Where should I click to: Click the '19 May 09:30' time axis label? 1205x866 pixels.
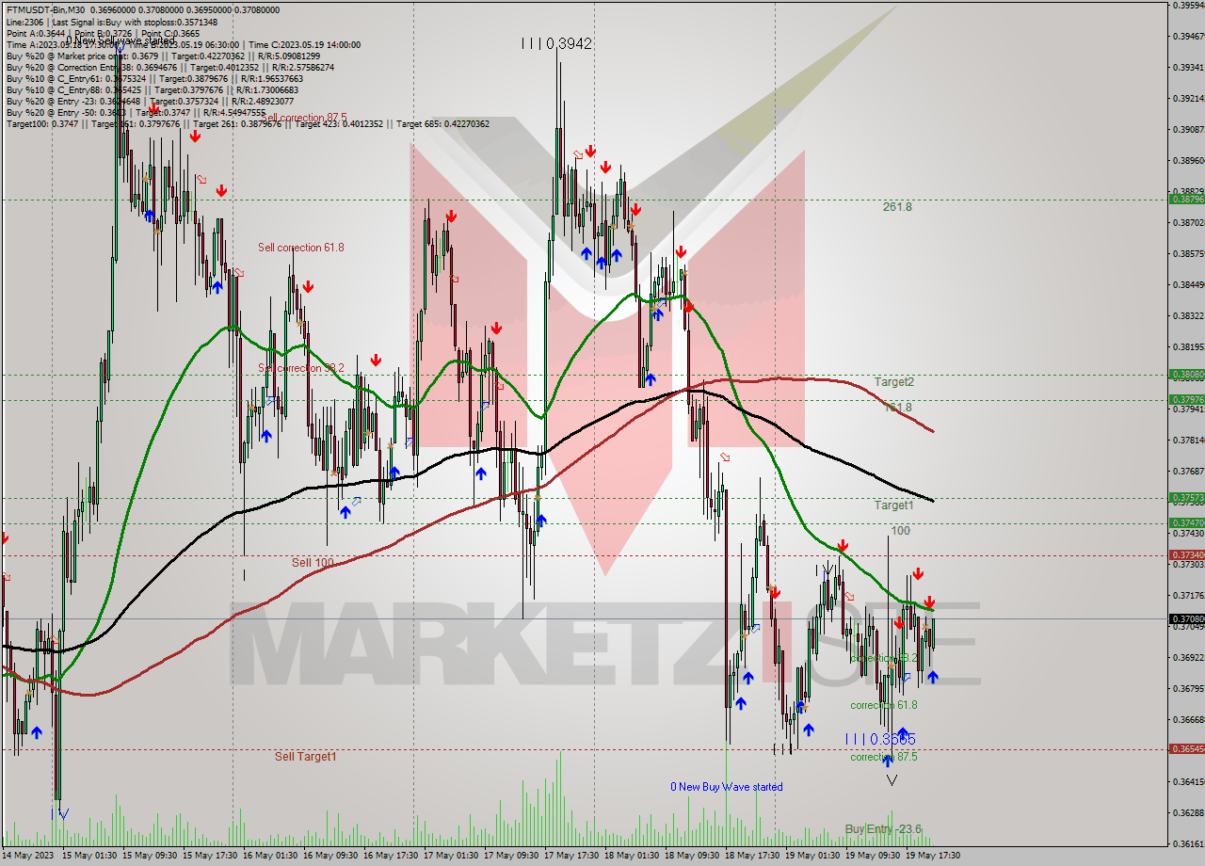tap(873, 856)
